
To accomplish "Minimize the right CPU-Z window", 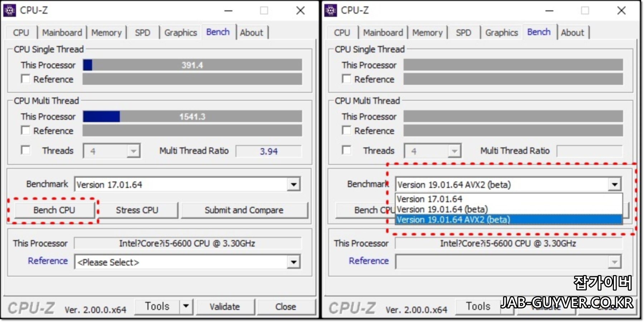I will [549, 11].
